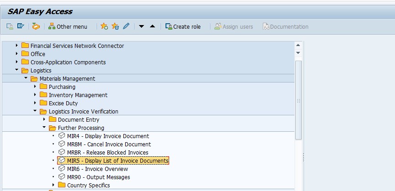The width and height of the screenshot is (395, 191).
Task: Select Financial Services Network Connector folder icon
Action: (x=25, y=46)
